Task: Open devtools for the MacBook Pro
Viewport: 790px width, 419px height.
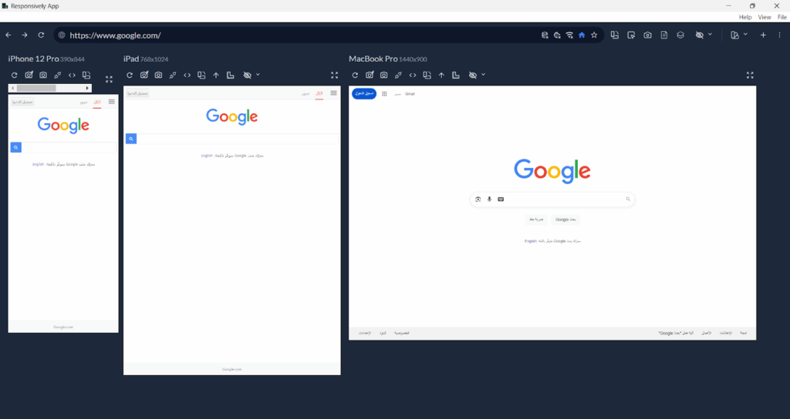Action: click(413, 75)
